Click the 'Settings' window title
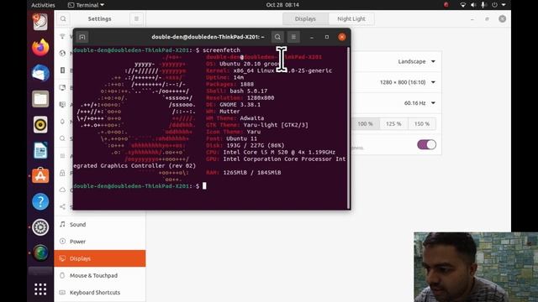 pyautogui.click(x=99, y=18)
